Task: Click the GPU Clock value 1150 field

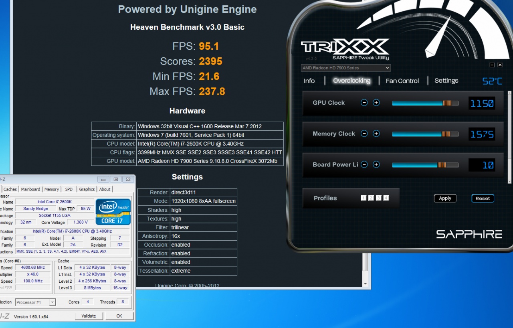Action: 482,103
